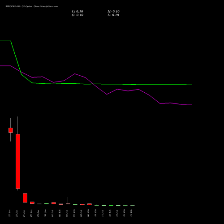Click the high value H: 0.10

pyautogui.click(x=113, y=12)
